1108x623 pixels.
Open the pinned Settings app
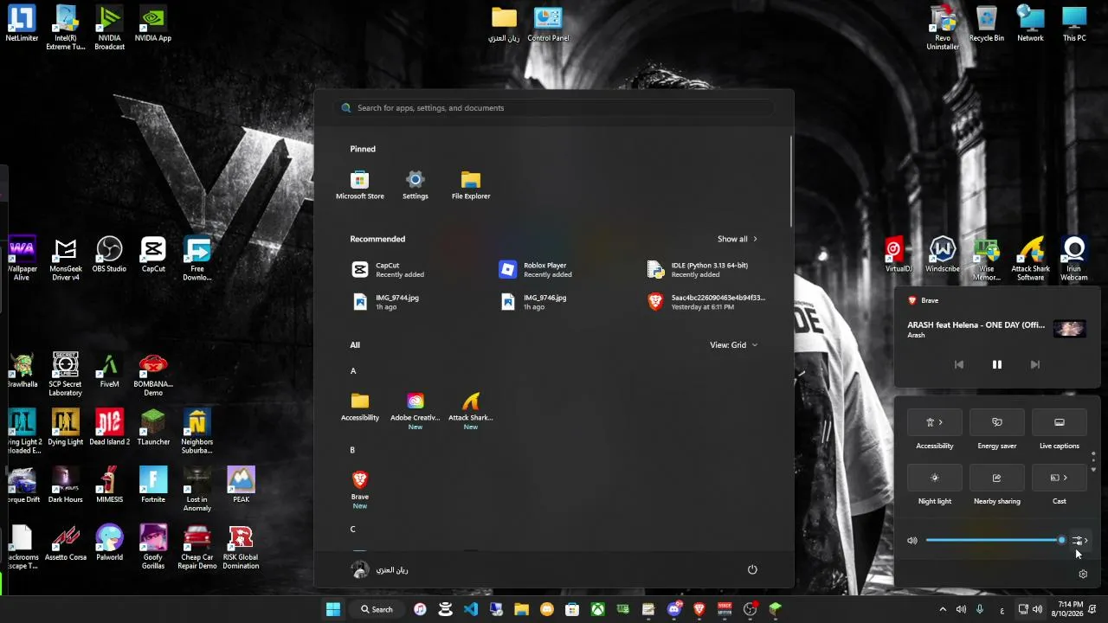coord(415,185)
